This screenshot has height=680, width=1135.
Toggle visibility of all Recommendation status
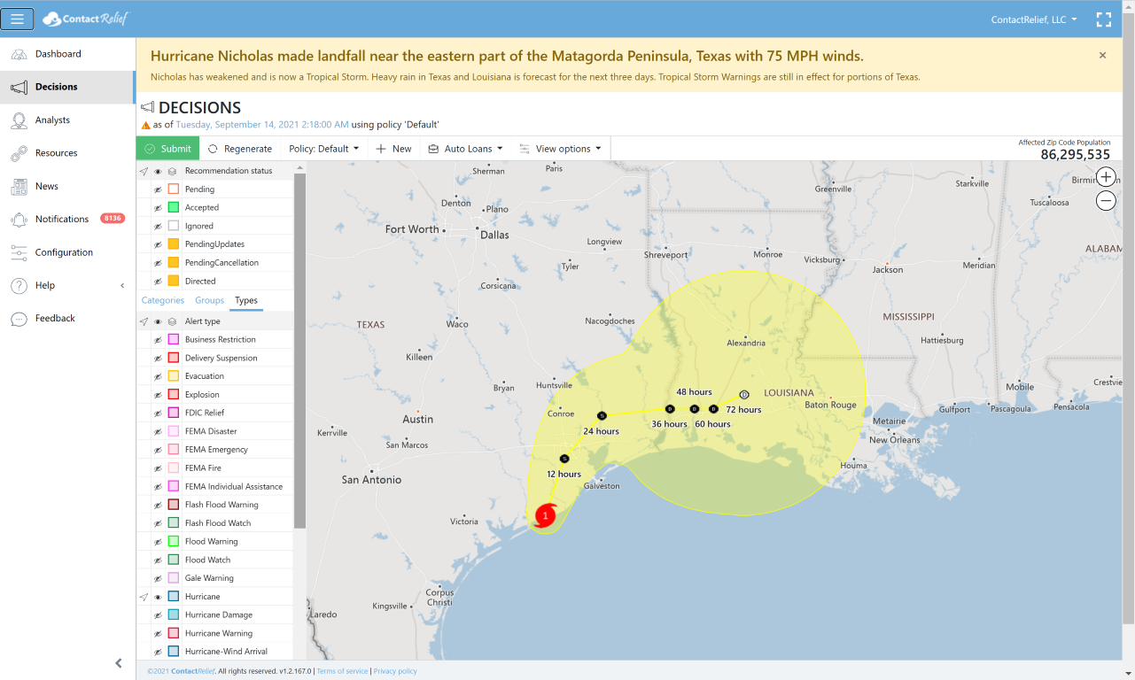pos(158,171)
